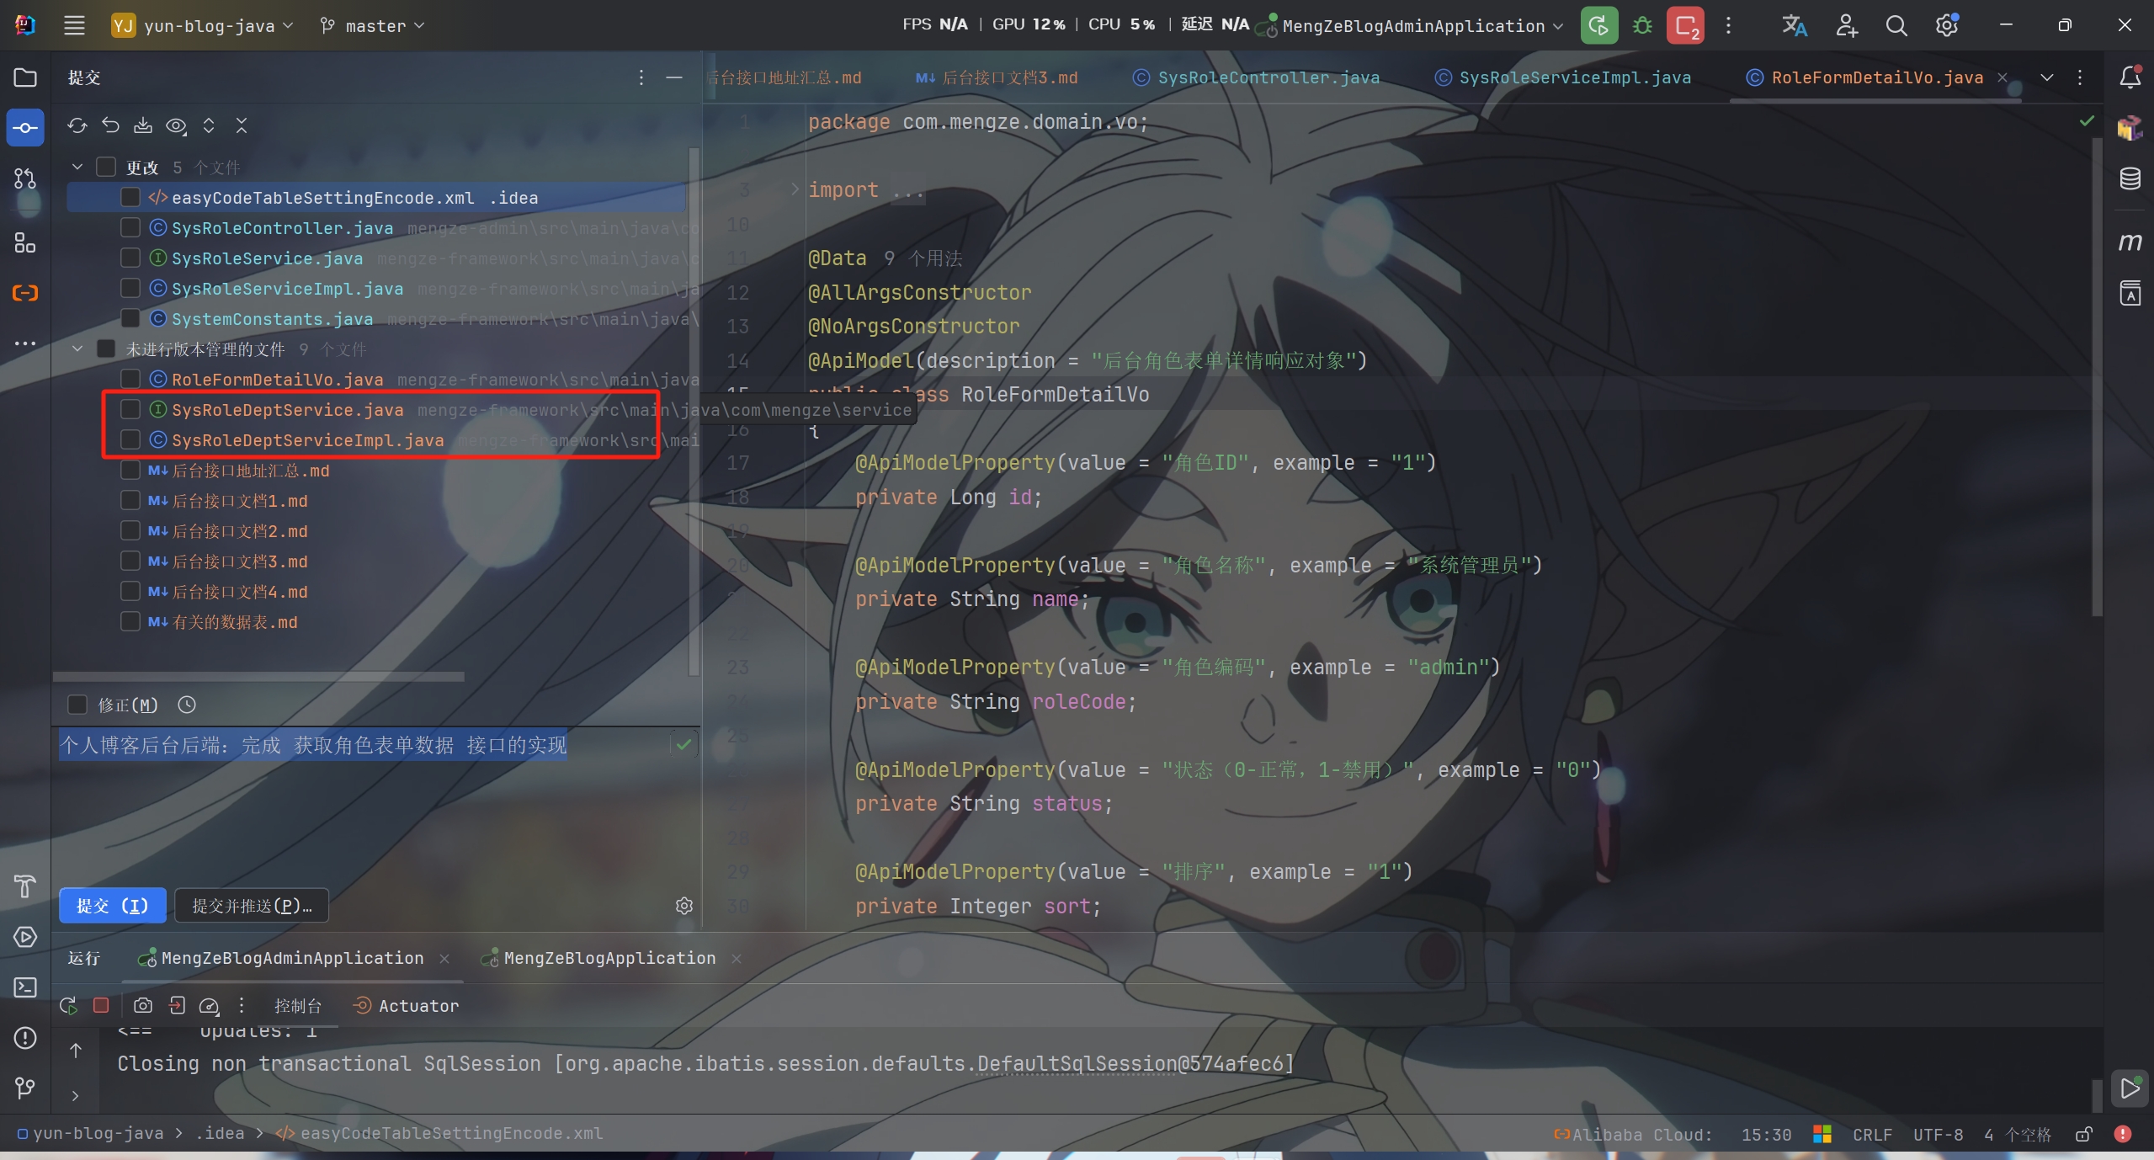Rerun MengZeBlogAdminApplication from the top toolbar
The width and height of the screenshot is (2154, 1160).
[x=1598, y=25]
